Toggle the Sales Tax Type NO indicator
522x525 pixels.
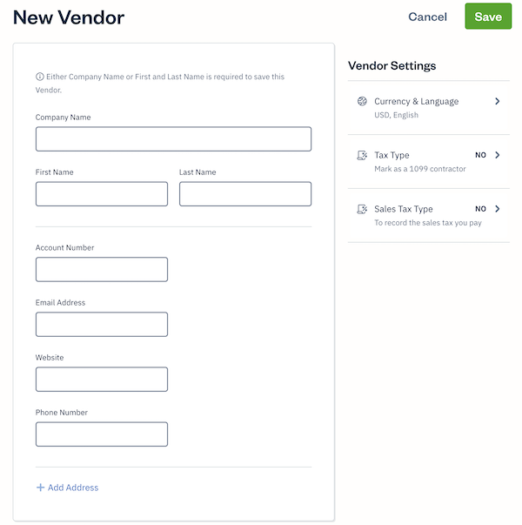pyautogui.click(x=480, y=209)
